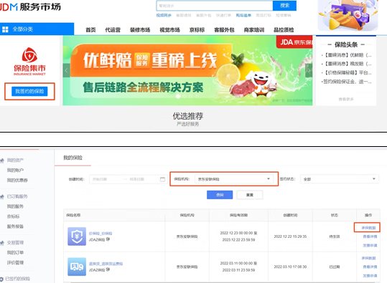Open the calendar icon in the date range field

162,179
